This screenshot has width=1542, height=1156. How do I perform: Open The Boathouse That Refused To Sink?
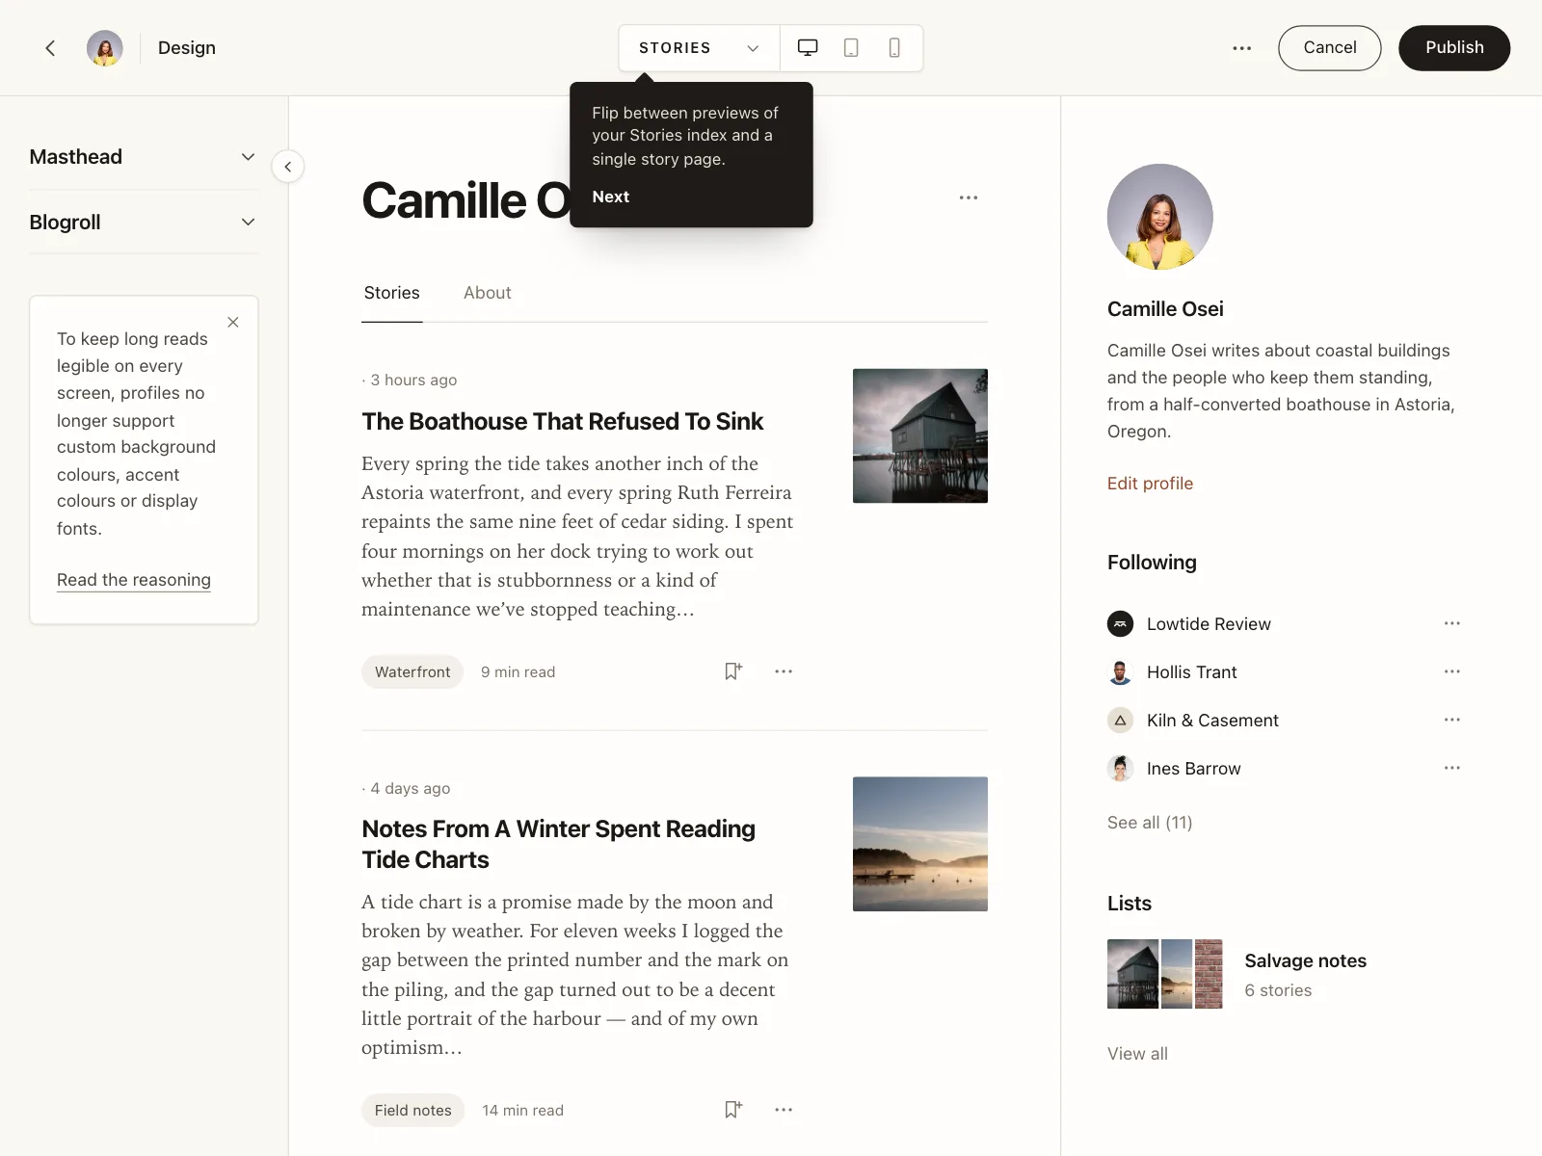562,422
